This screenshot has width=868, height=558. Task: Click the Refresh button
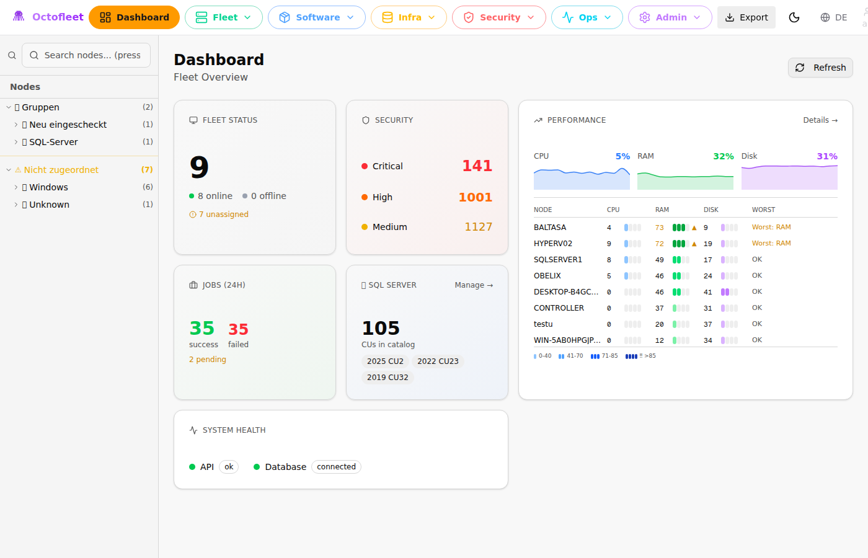820,68
